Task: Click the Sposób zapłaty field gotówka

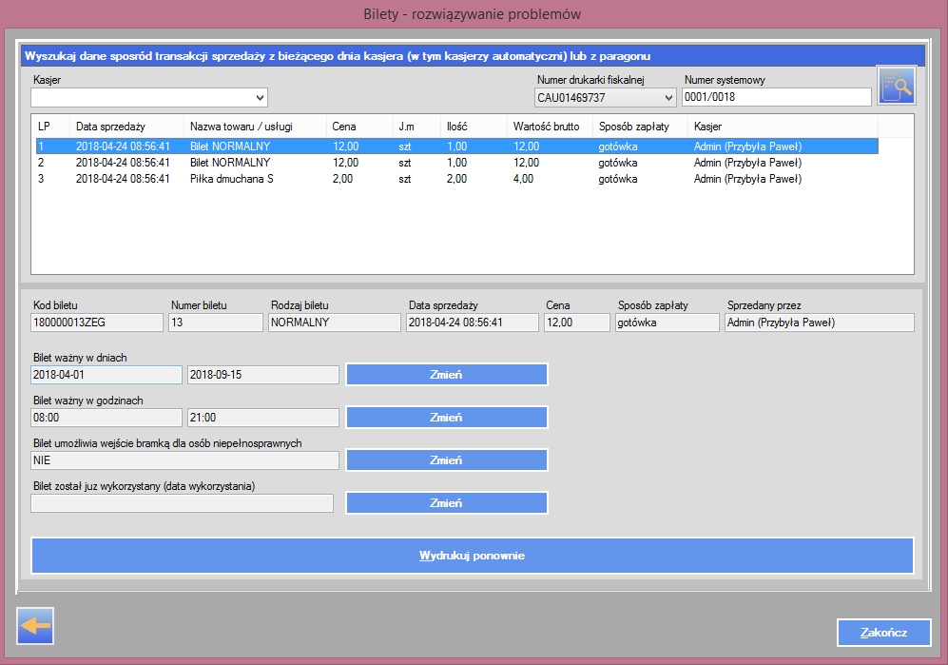Action: pos(667,323)
